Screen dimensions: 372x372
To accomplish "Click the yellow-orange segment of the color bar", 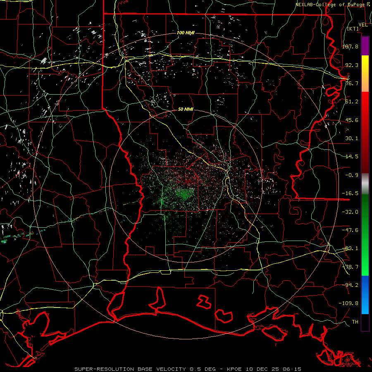I will click(x=365, y=74).
